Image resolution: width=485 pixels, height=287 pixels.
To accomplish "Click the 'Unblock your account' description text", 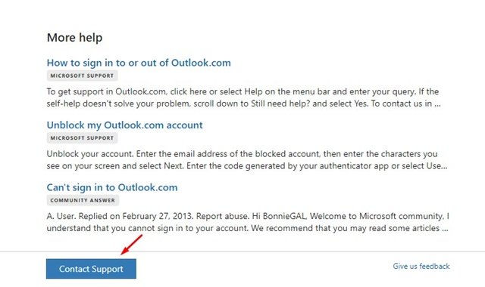I will pyautogui.click(x=247, y=159).
